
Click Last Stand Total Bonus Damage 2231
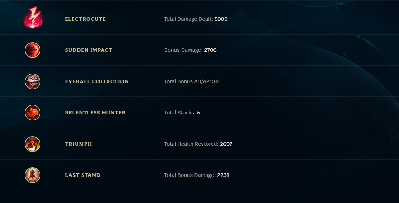(223, 175)
